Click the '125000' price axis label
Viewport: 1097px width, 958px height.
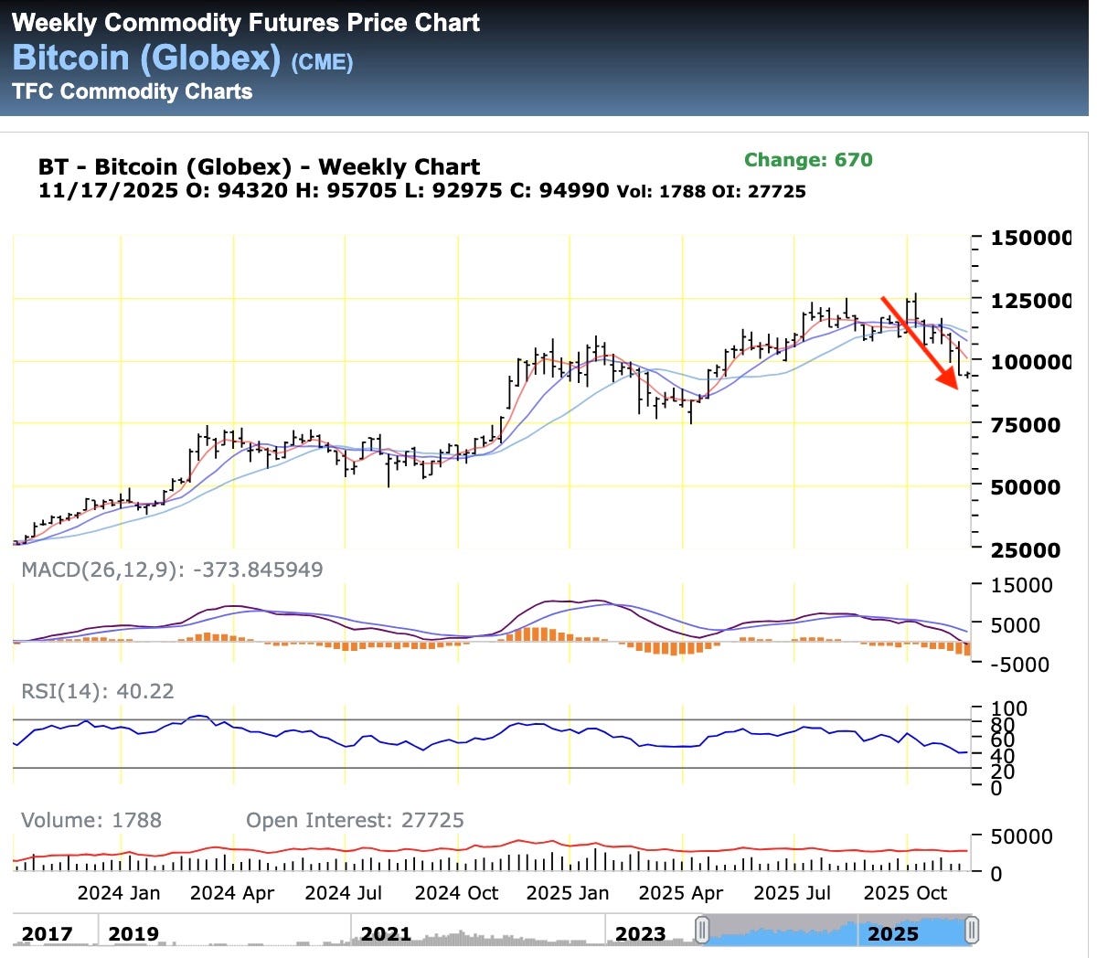pyautogui.click(x=1032, y=301)
